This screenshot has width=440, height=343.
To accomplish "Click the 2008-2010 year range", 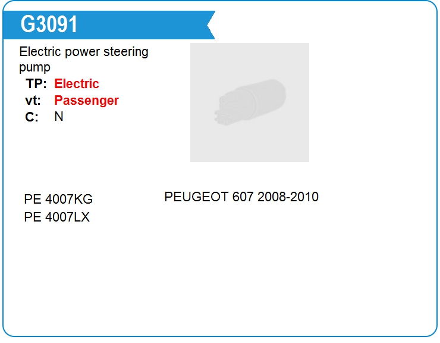I will click(x=288, y=197).
